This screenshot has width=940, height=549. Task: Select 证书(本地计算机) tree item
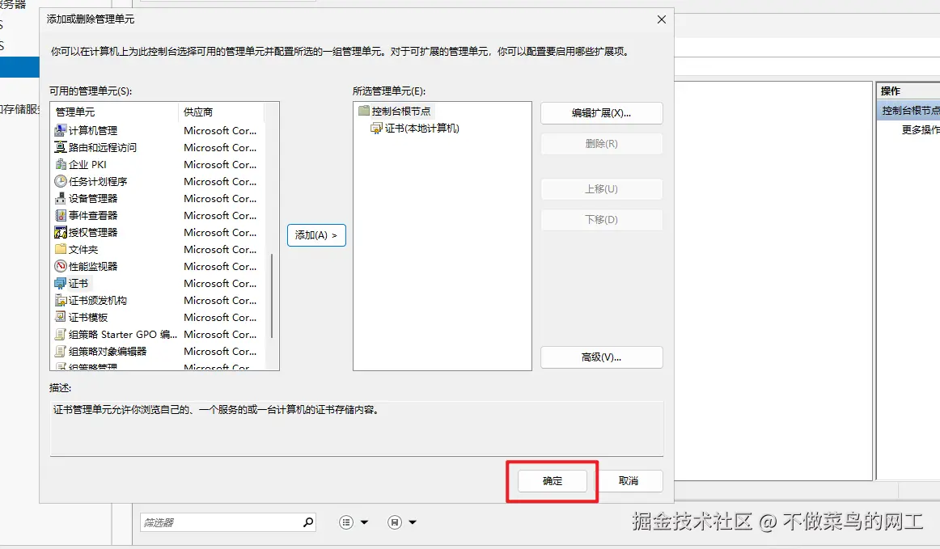pyautogui.click(x=422, y=129)
